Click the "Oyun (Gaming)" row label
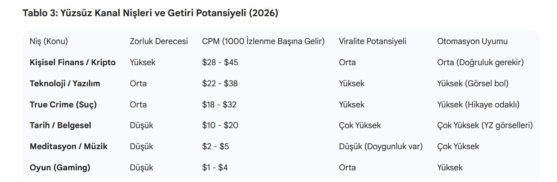The height and width of the screenshot is (182, 557). pyautogui.click(x=60, y=168)
